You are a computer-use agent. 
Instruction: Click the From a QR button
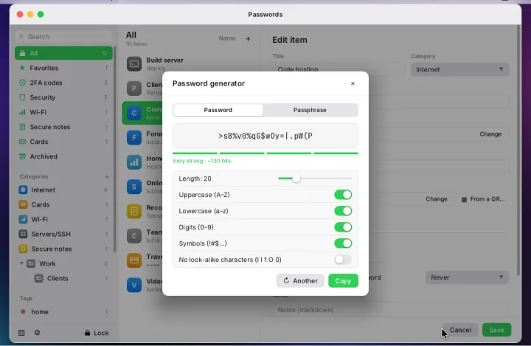pos(483,199)
